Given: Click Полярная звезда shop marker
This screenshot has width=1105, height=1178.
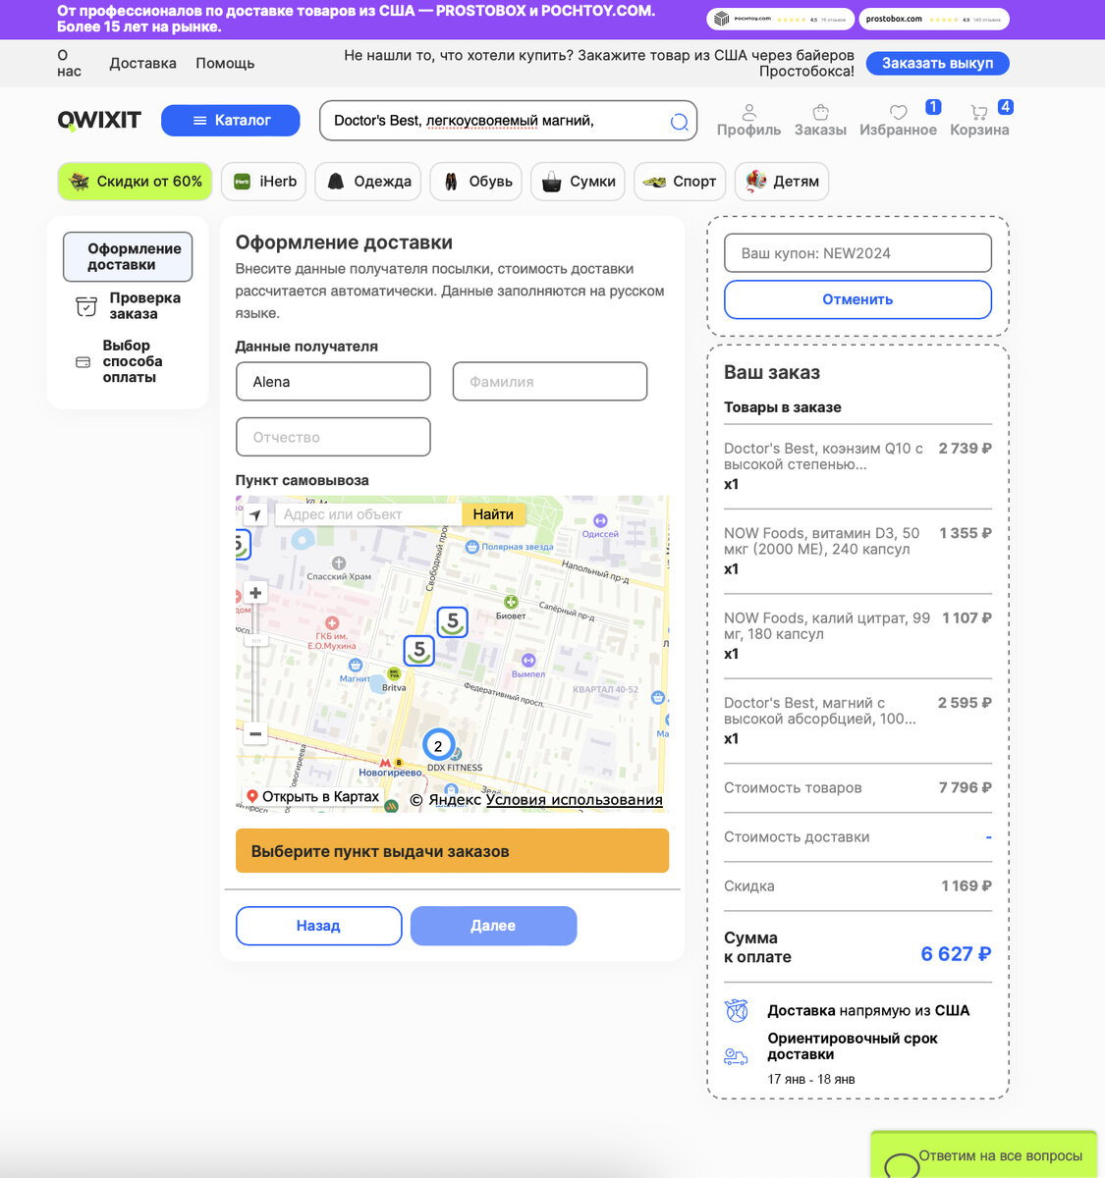Looking at the screenshot, I should (x=471, y=546).
